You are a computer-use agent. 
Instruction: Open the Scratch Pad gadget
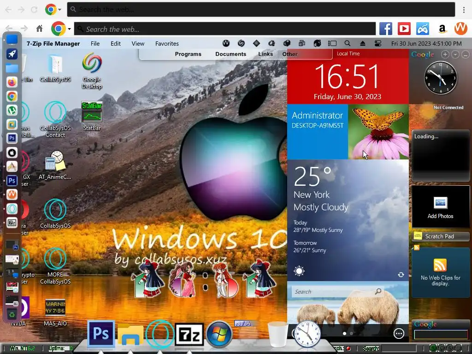pyautogui.click(x=440, y=236)
